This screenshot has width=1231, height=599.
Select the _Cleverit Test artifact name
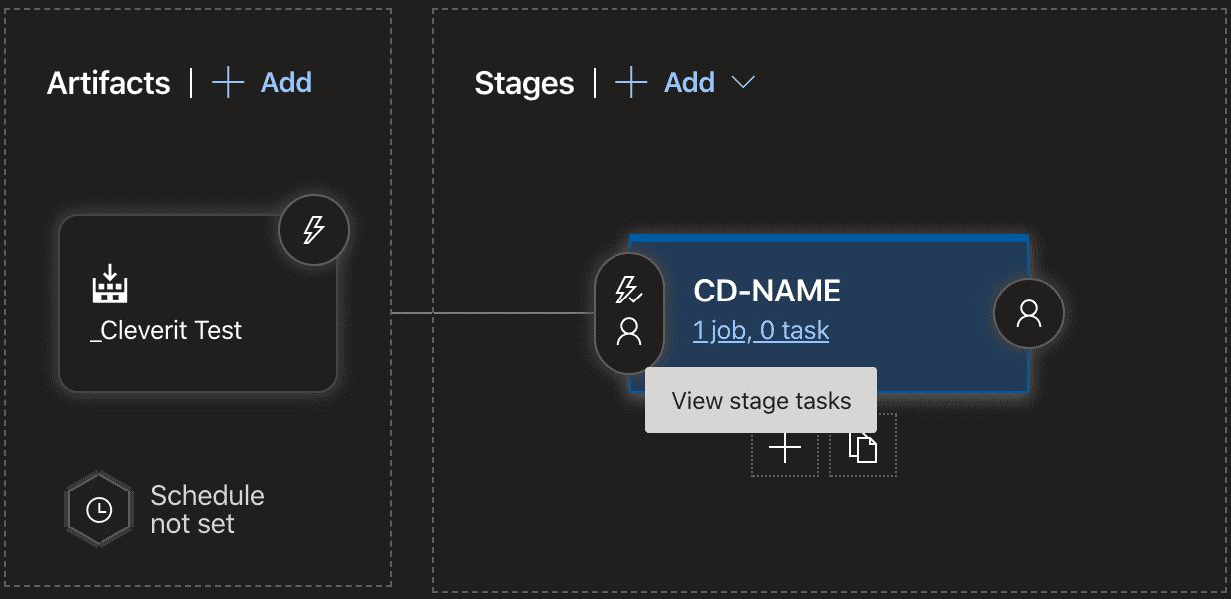(166, 330)
